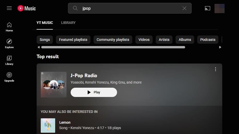This screenshot has width=239, height=134.
Task: Click the Upgrade sidebar icon
Action: coord(9,77)
